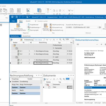Click the Bezeichnung column header
106x106 pixels.
(43, 42)
